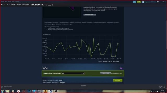This screenshot has width=167, height=93.
Task: Open the МАГАЗИН tab
Action: point(11,5)
